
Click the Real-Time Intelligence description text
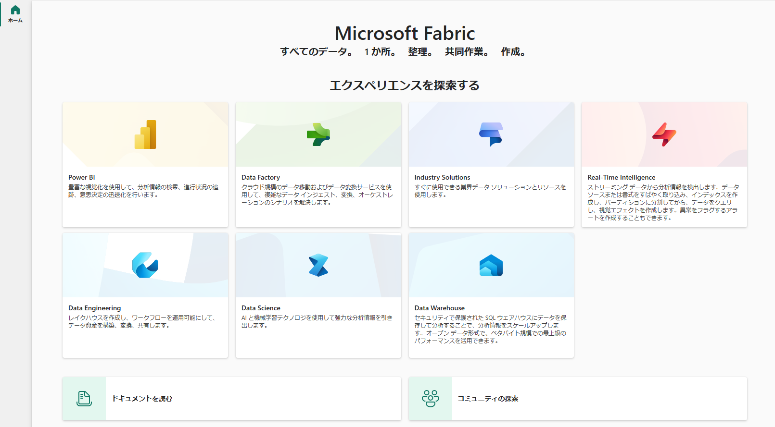click(x=663, y=202)
